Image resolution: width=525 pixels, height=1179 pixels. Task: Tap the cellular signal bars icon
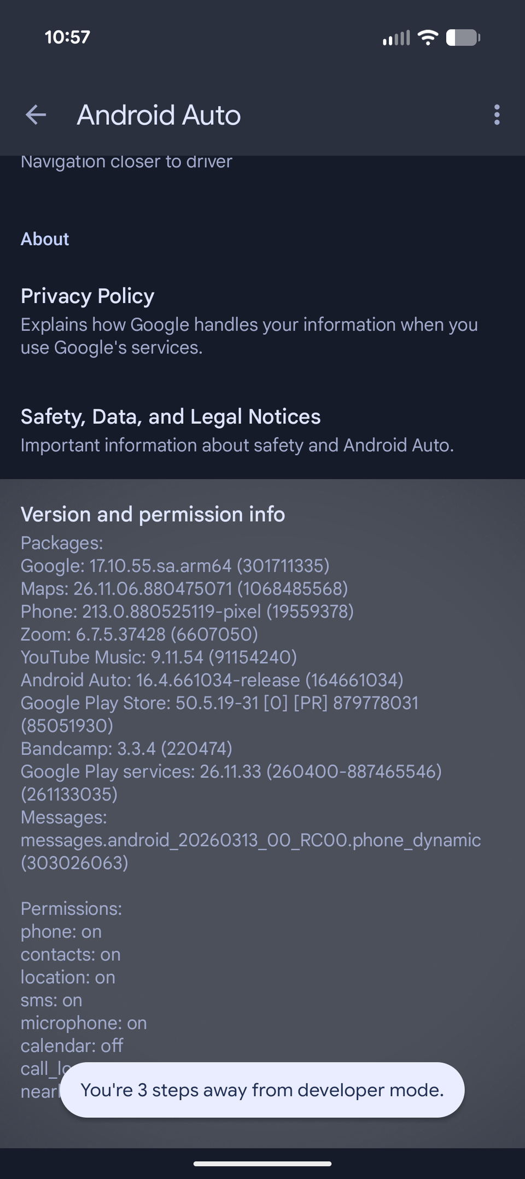(x=396, y=38)
